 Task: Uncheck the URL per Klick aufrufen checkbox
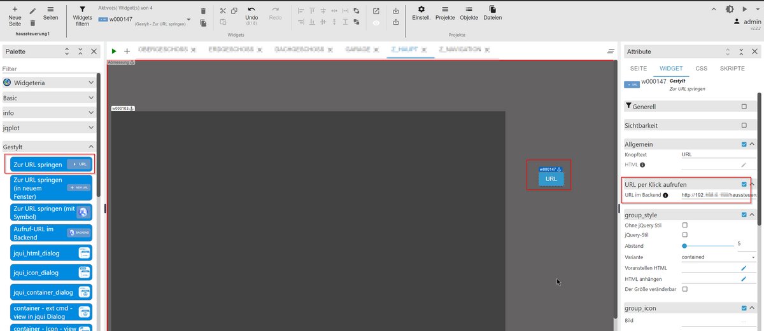[744, 184]
